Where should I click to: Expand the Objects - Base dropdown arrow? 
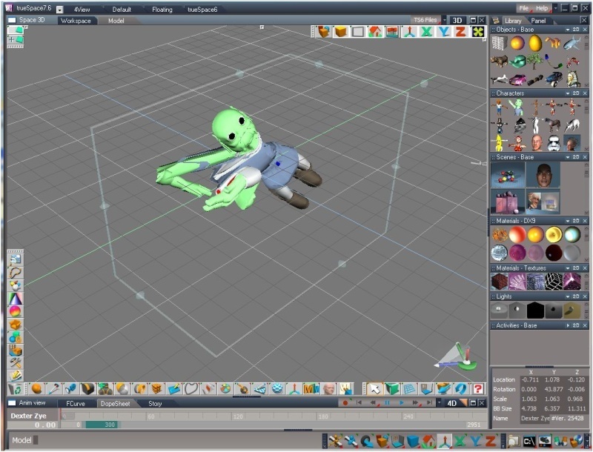567,30
